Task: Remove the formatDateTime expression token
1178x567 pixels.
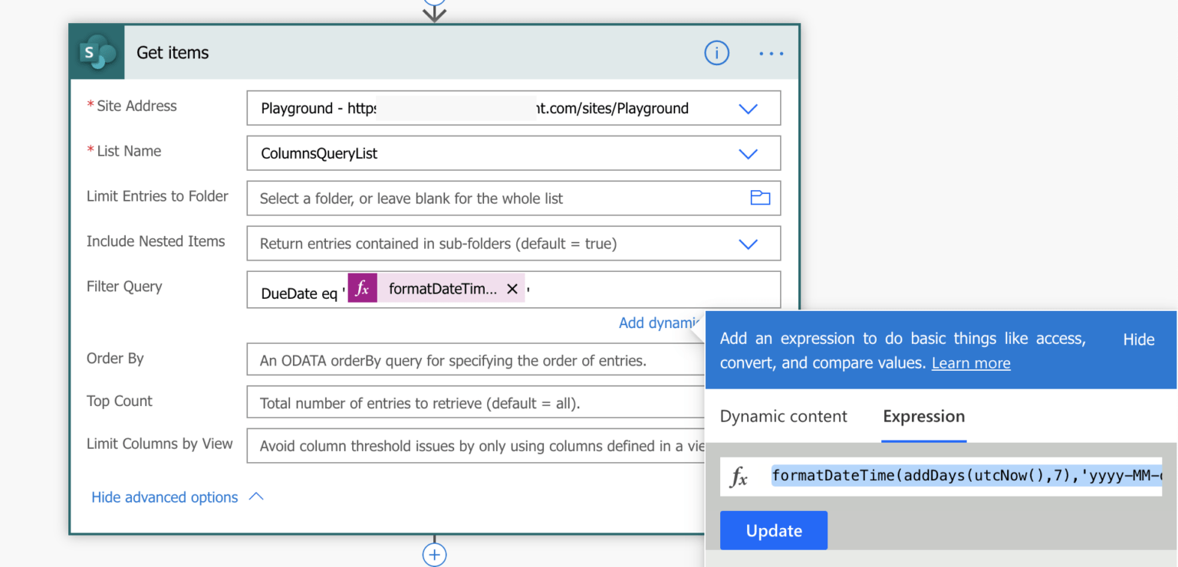Action: point(512,289)
